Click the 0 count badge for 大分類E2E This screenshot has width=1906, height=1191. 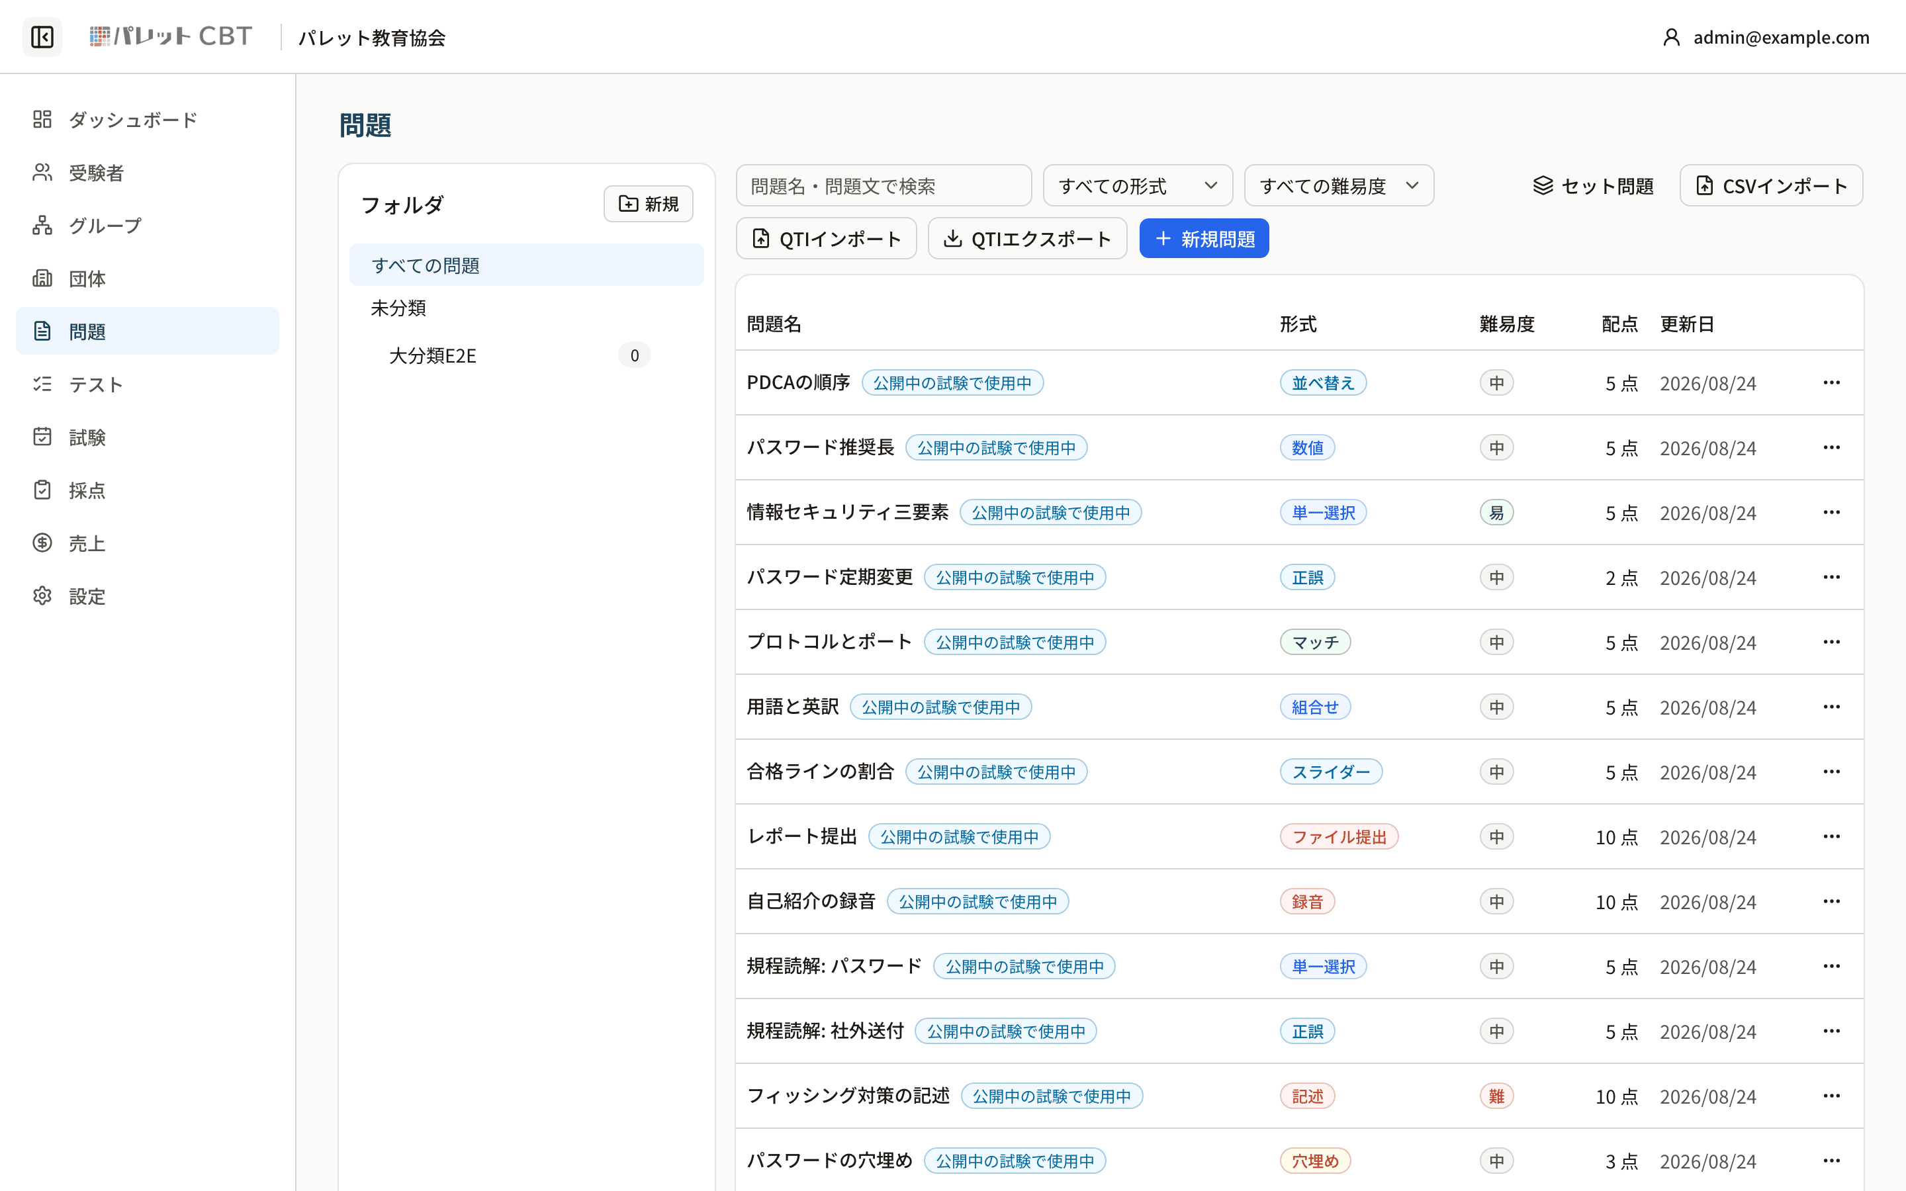tap(634, 355)
